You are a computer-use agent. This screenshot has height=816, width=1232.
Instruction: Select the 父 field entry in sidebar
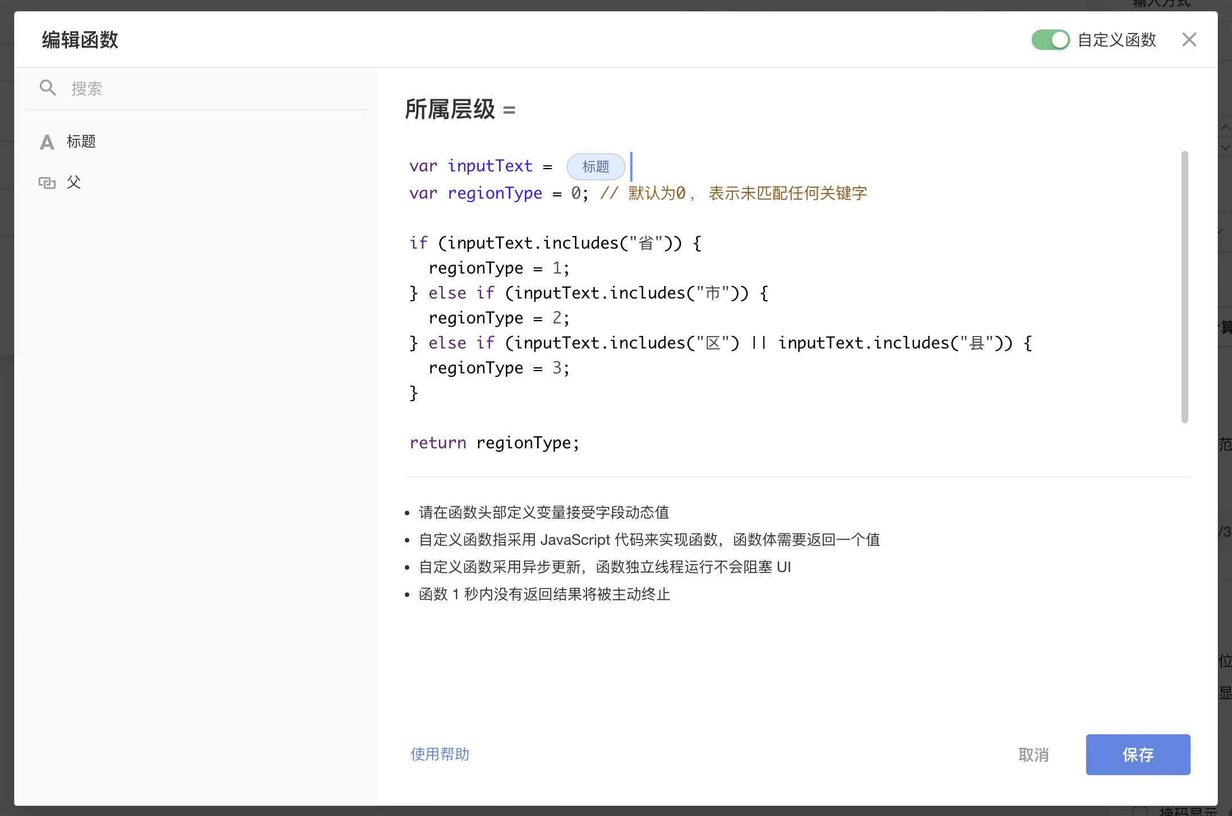pos(74,182)
